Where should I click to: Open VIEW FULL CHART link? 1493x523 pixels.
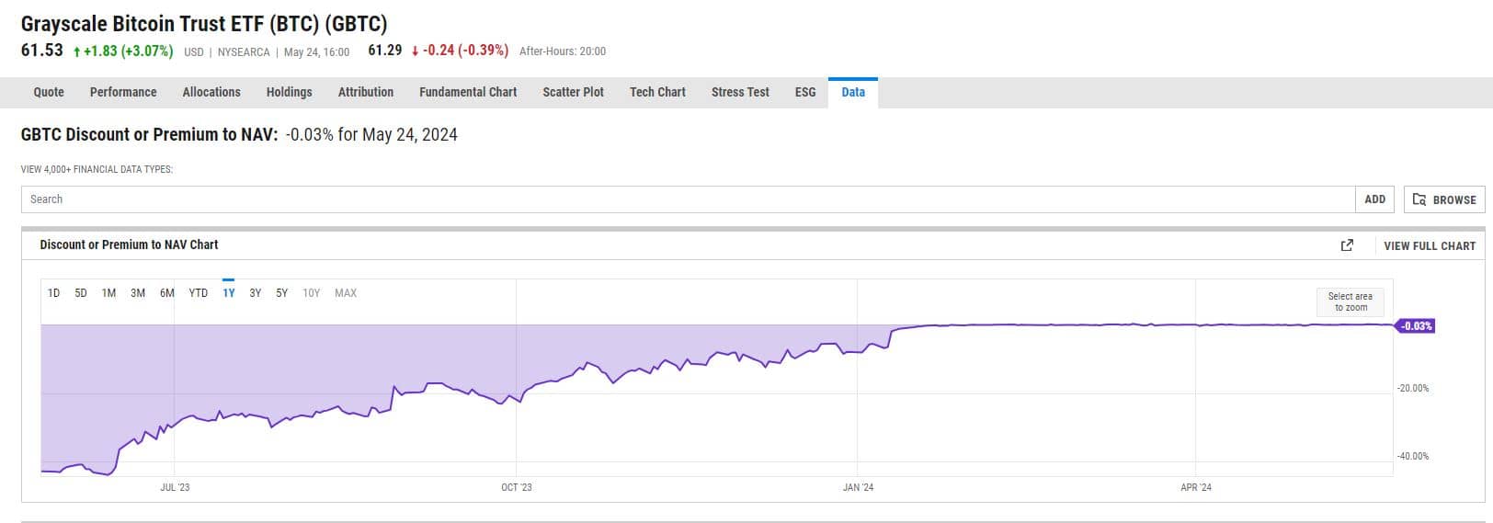click(1430, 245)
